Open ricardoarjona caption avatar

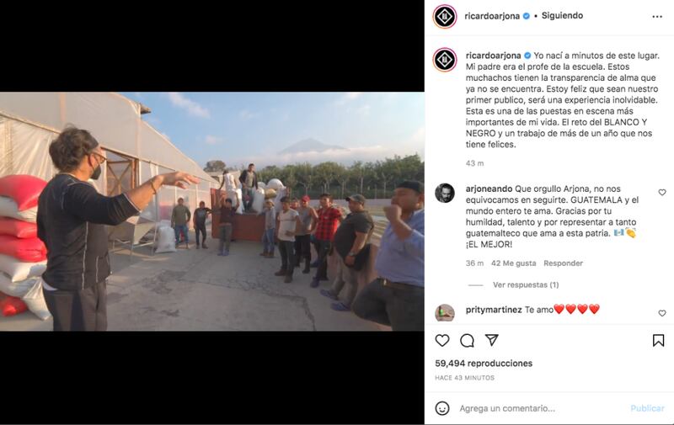click(445, 60)
